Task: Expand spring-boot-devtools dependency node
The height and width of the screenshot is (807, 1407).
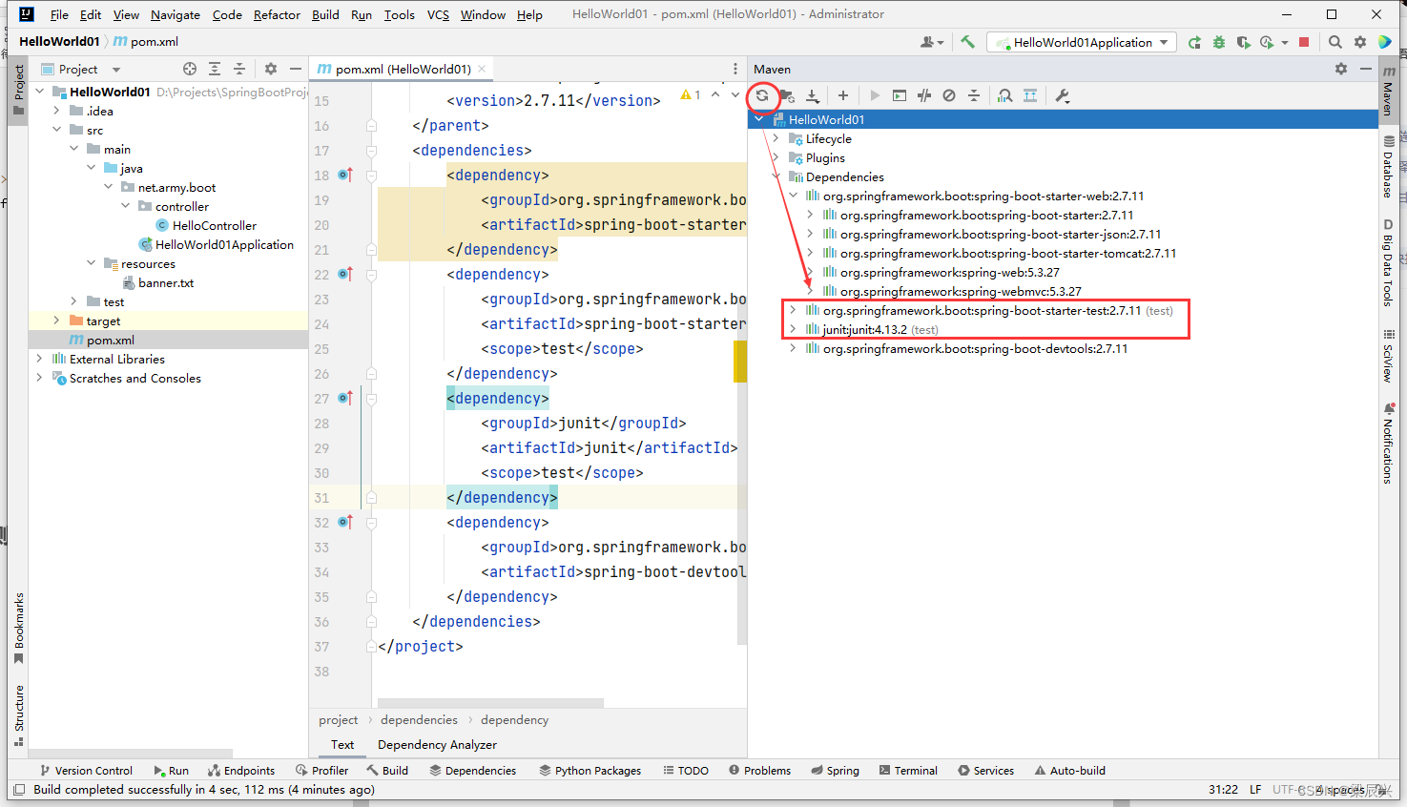Action: point(793,348)
